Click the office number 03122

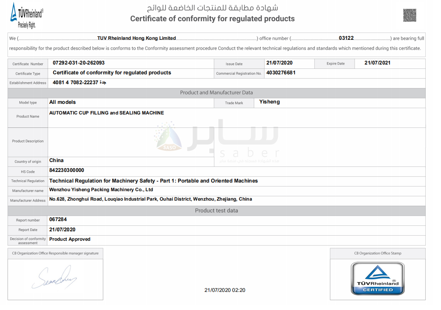(346, 38)
